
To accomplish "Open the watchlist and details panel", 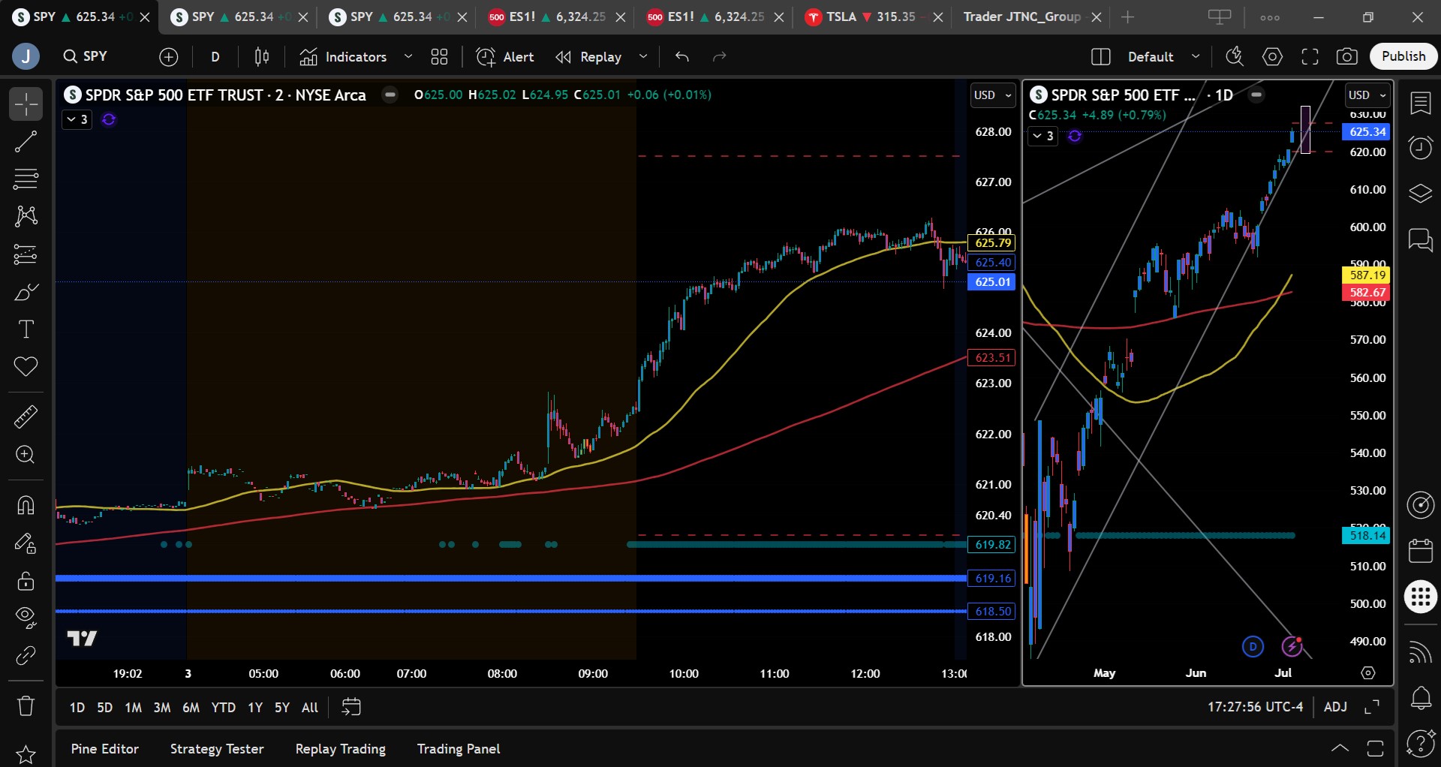I will pos(1420,103).
